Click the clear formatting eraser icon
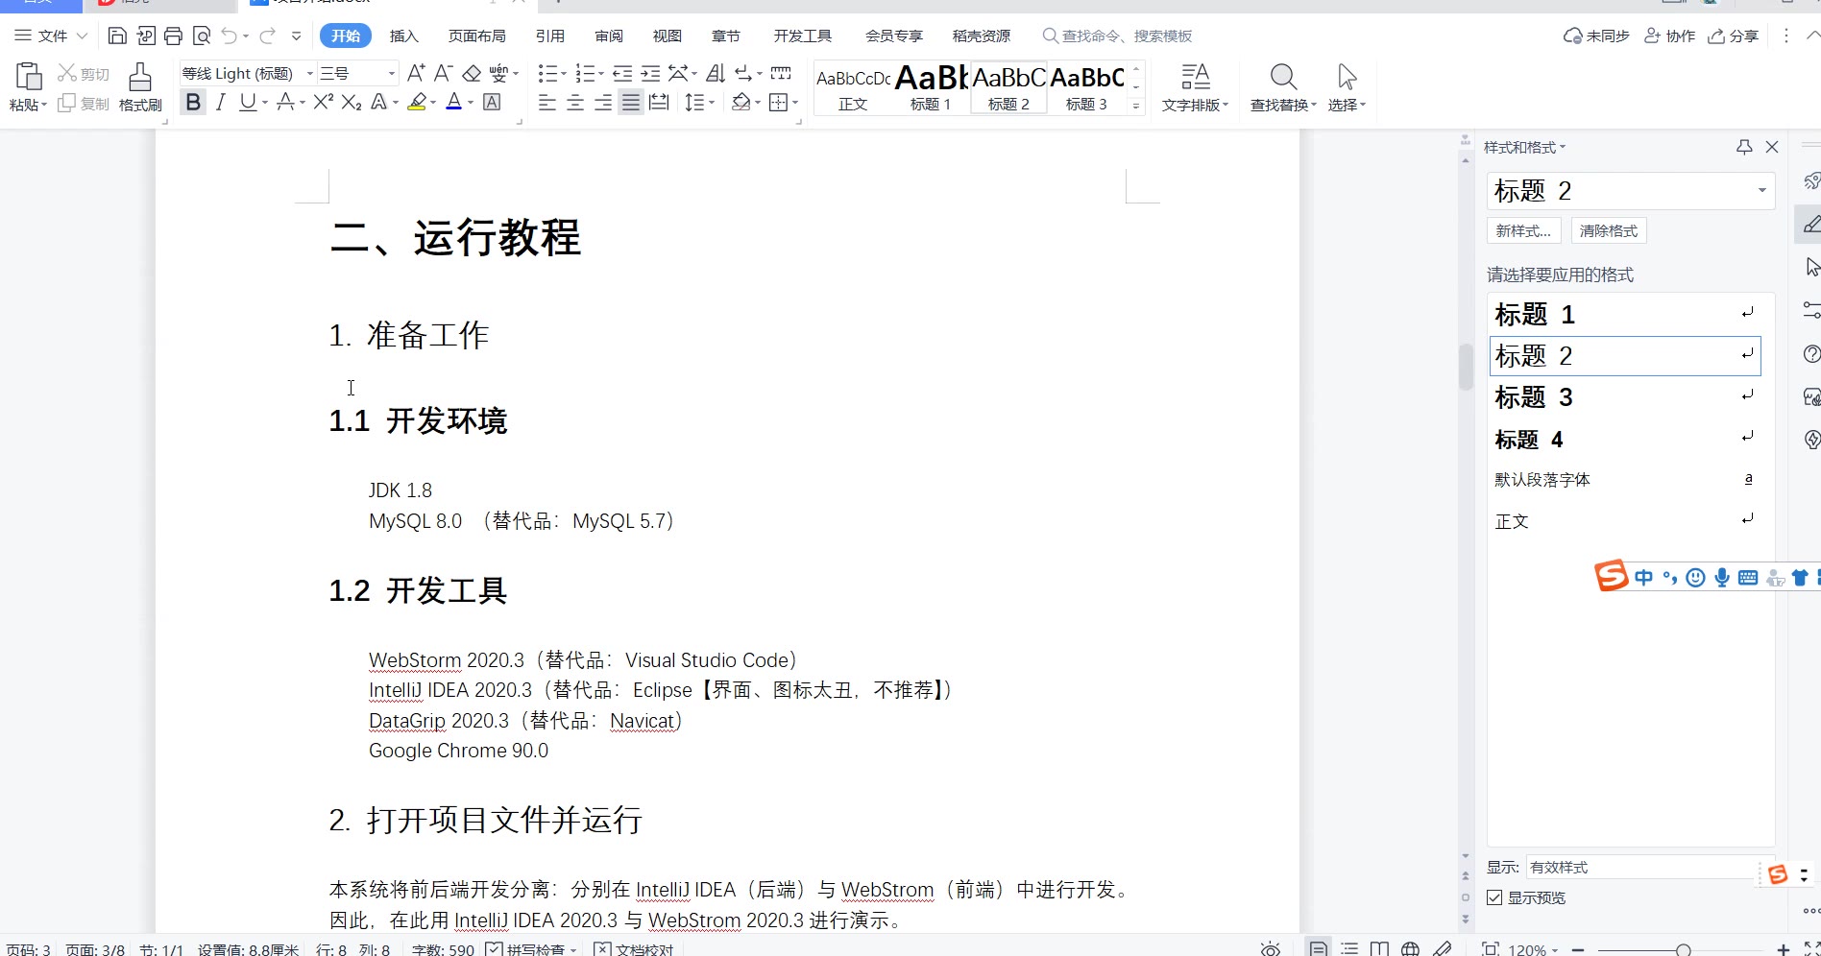The image size is (1821, 956). [472, 73]
